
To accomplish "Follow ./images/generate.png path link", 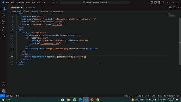I will pos(56,49).
